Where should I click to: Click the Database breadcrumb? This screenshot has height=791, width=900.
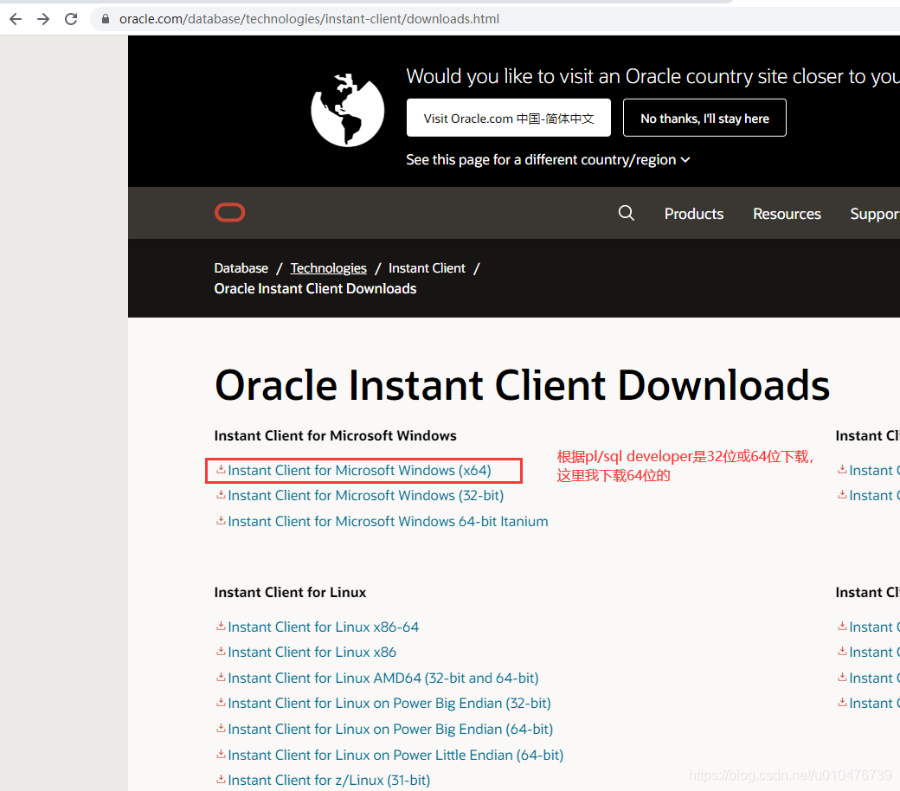click(x=241, y=268)
